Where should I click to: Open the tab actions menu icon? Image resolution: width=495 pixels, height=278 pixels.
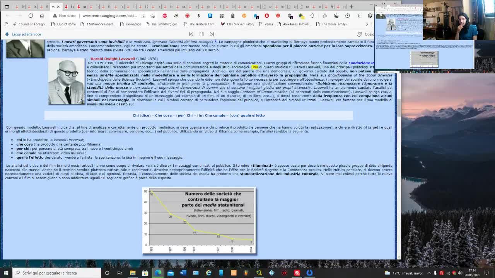(7, 7)
